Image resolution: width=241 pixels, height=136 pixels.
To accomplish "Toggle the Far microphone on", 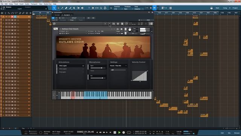I will [x=88, y=77].
